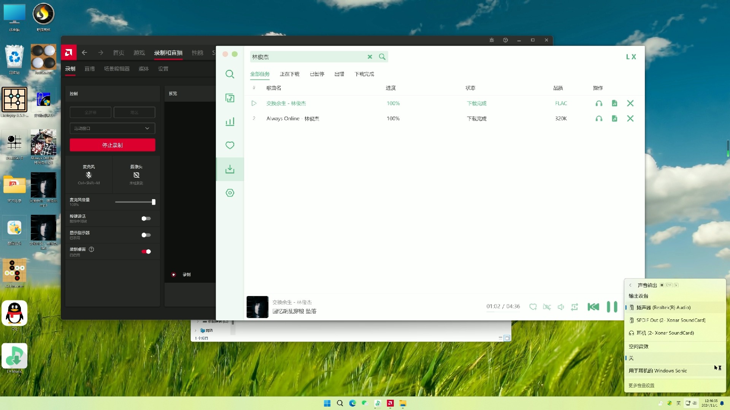Image resolution: width=730 pixels, height=410 pixels.
Task: Click the magnifier search icon beside 林俊杰
Action: (382, 57)
